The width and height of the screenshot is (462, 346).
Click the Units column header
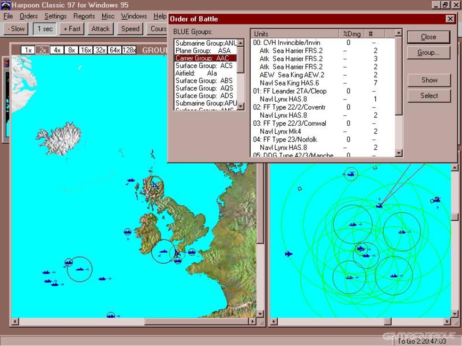point(295,34)
